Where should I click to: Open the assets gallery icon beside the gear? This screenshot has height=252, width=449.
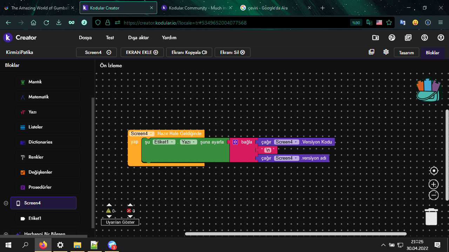(371, 52)
